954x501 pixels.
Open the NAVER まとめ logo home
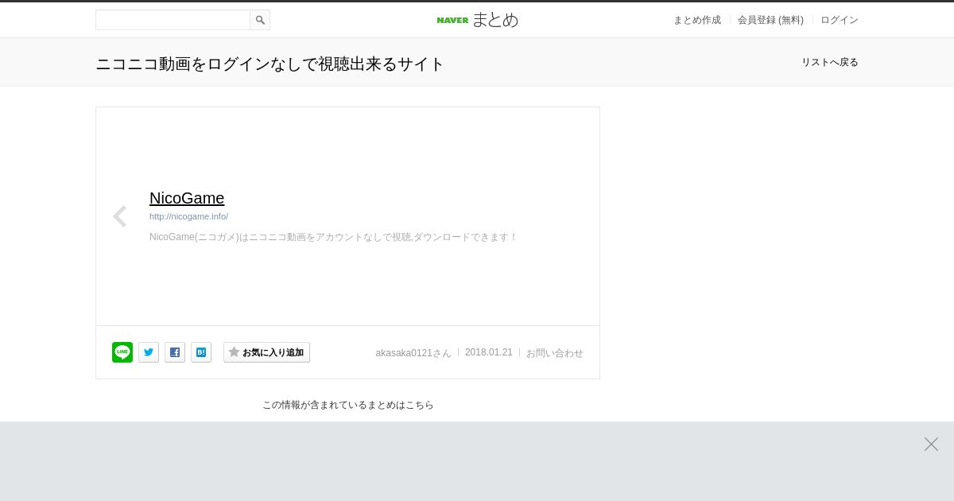(477, 20)
